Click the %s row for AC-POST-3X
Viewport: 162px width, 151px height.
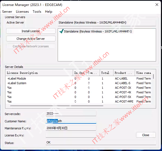[79, 88]
